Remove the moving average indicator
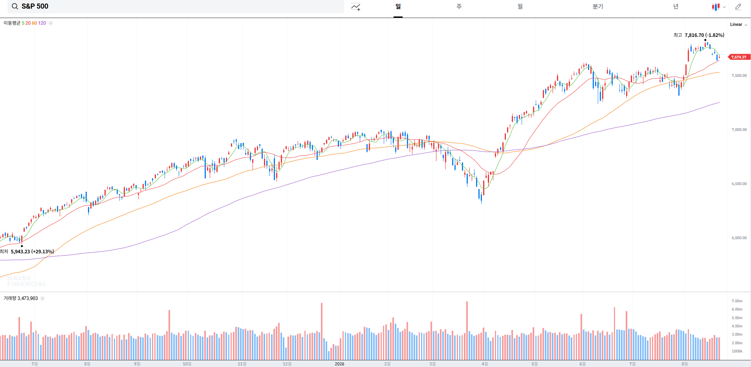 tap(51, 23)
